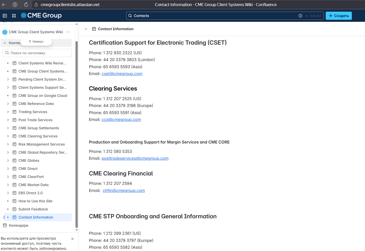Click the page icon for Submit Feedback

(14, 209)
